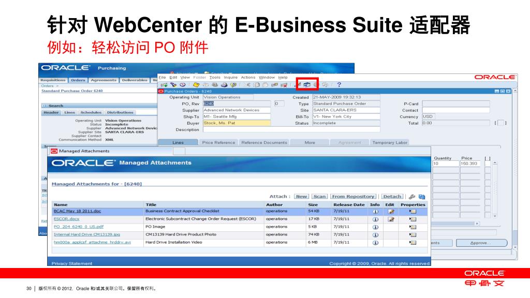
Task: Open the Navigator via toolbar icon
Action: click(x=183, y=85)
